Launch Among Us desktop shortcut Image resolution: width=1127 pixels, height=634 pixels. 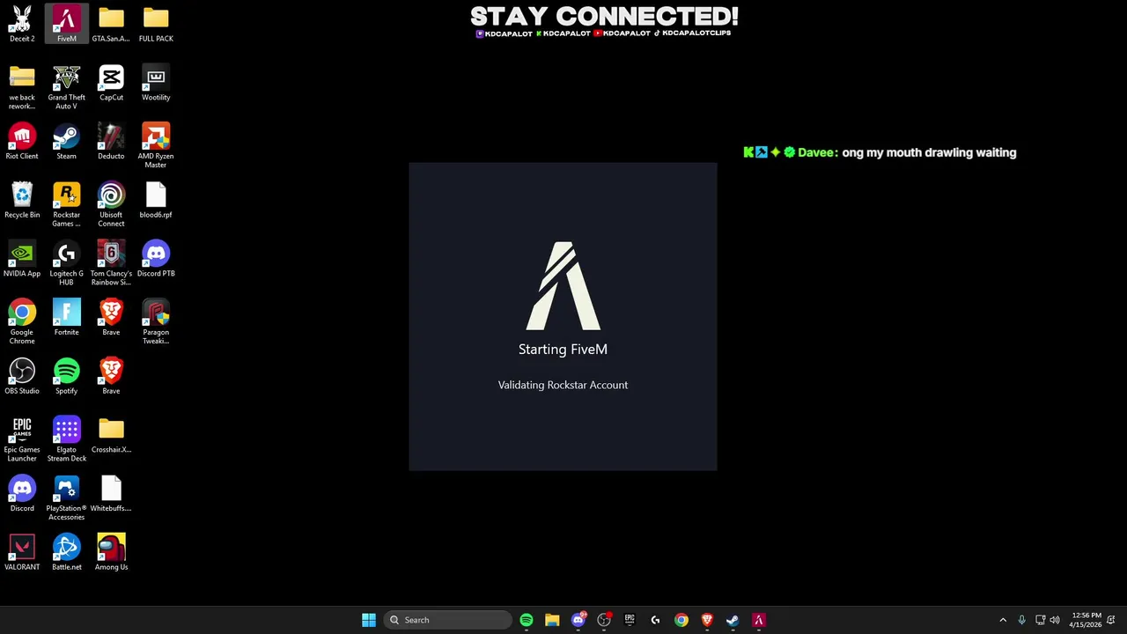pyautogui.click(x=111, y=553)
